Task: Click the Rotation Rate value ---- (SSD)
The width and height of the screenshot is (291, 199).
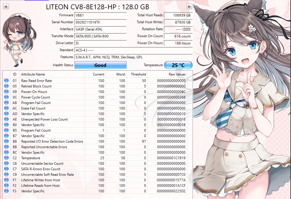Action: [x=178, y=29]
